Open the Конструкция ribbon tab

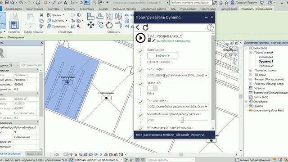[x=35, y=9]
